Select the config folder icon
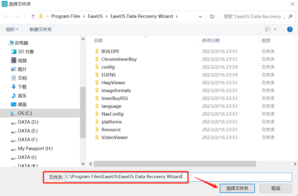 [x=97, y=67]
